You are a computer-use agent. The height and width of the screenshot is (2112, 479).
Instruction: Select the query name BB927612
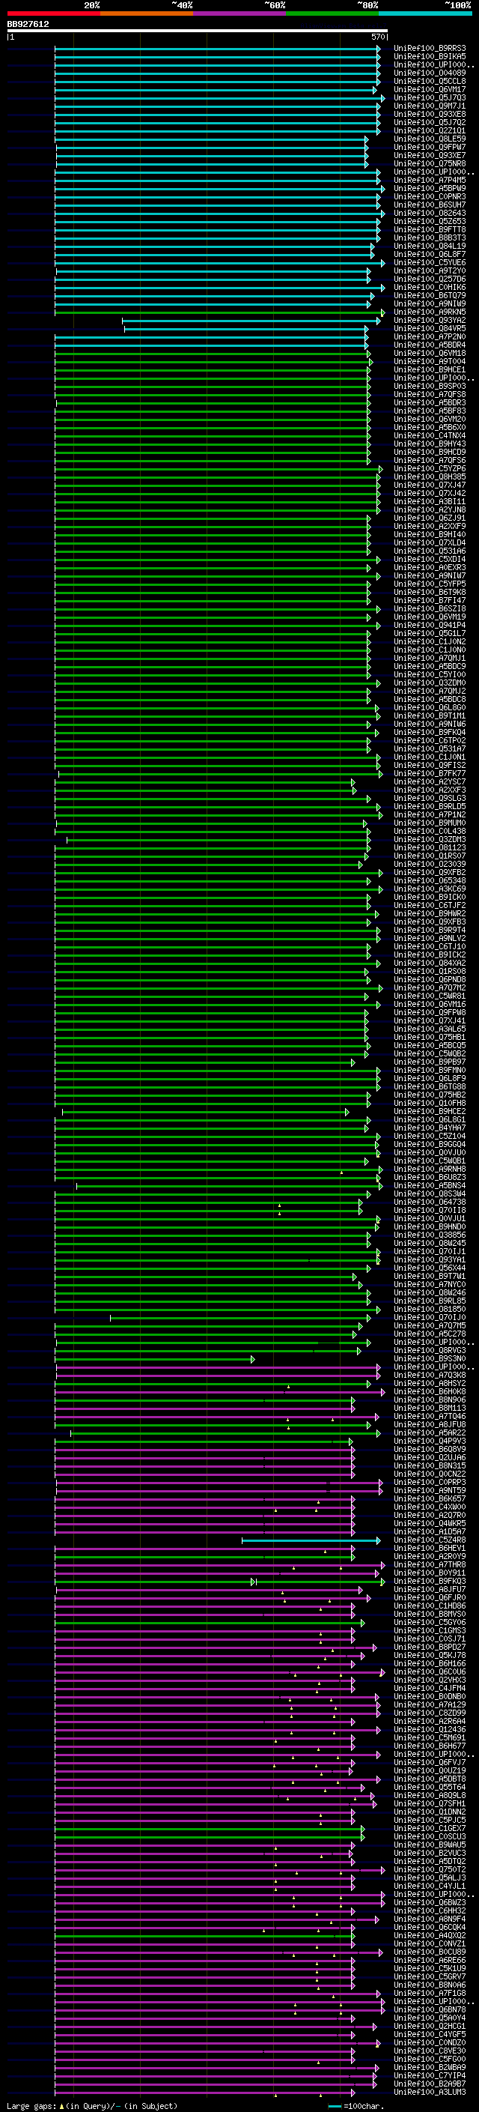click(x=28, y=24)
